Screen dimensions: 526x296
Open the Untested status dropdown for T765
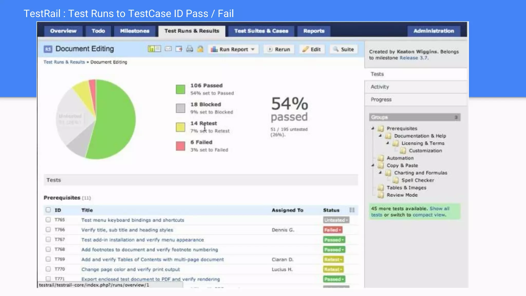pyautogui.click(x=336, y=220)
